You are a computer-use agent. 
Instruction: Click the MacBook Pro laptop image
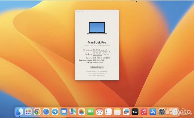click(97, 28)
